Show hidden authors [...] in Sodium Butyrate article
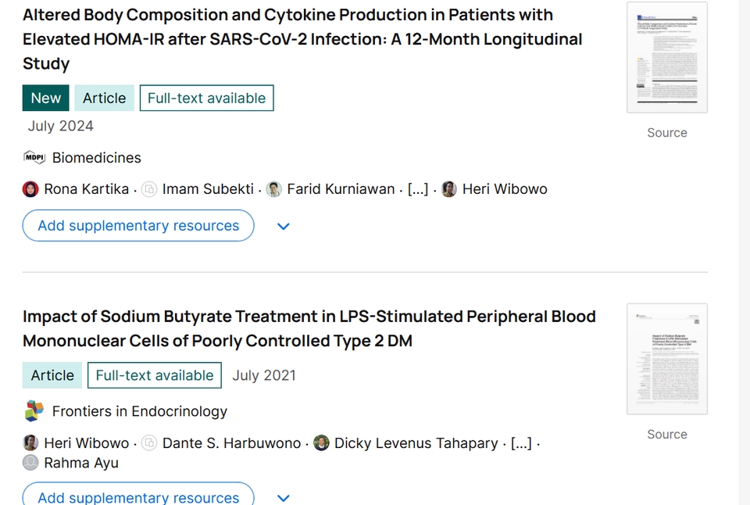Viewport: 750px width, 505px height. pos(521,443)
